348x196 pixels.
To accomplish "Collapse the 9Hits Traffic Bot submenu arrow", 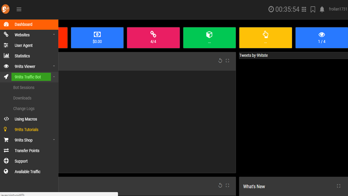I will tap(54, 77).
